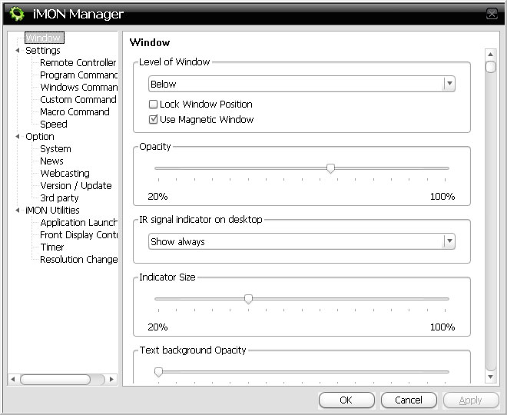
Task: Open Custom Command settings
Action: tap(78, 100)
